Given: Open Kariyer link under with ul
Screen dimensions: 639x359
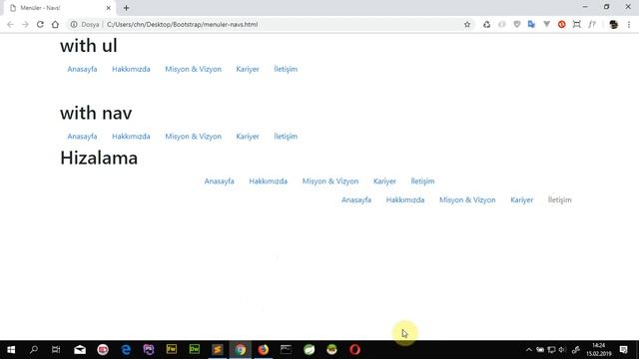Looking at the screenshot, I should 248,69.
